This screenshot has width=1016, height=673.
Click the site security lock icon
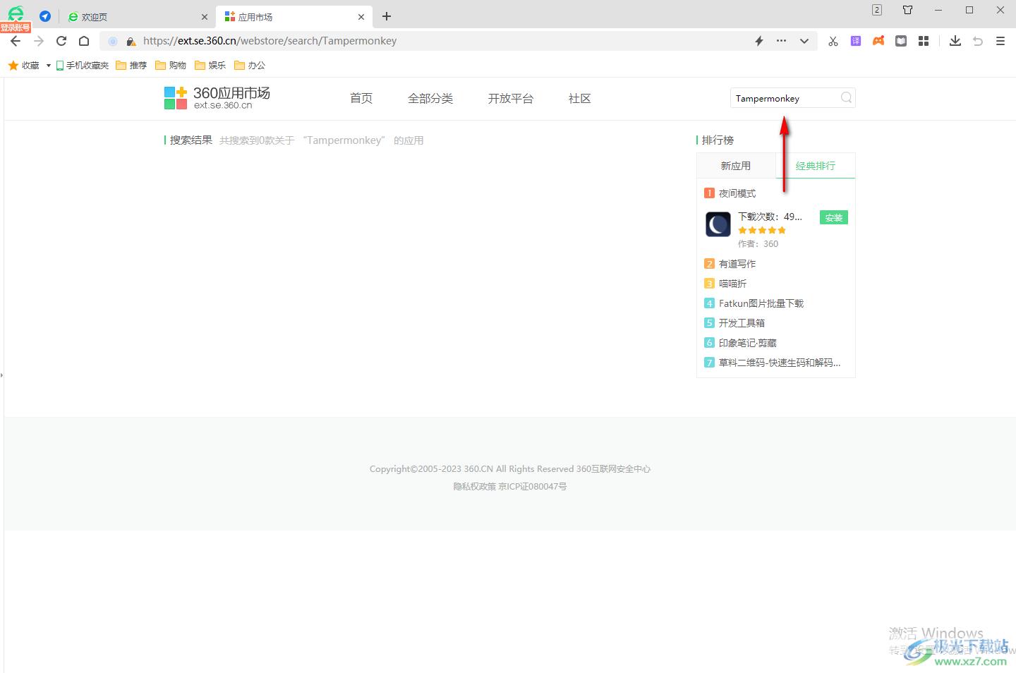click(131, 42)
